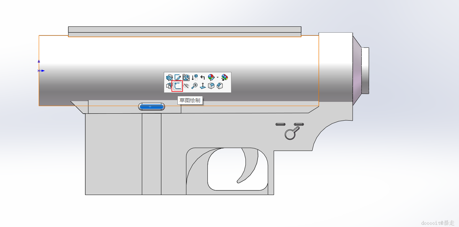Apply Fillet using rounded cube icon
The image size is (459, 227).
click(211, 86)
